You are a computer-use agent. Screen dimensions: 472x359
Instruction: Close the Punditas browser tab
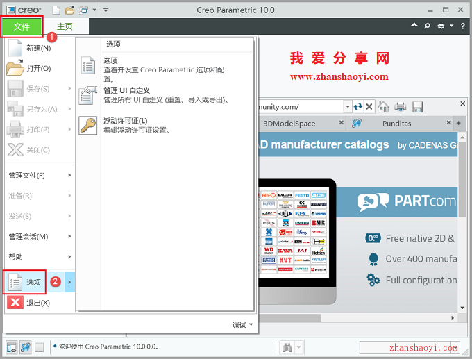pos(448,123)
